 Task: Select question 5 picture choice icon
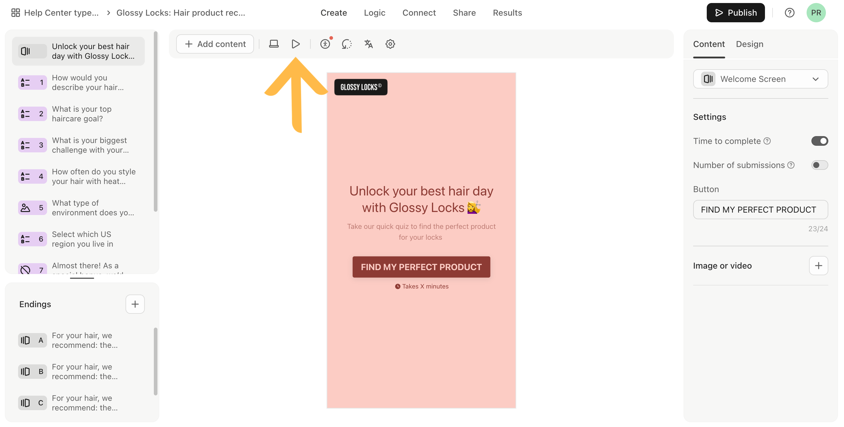click(33, 208)
